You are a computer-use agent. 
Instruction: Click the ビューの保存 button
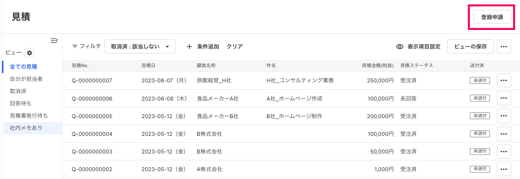click(x=470, y=47)
